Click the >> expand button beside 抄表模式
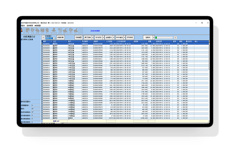235x145 pixels. pyautogui.click(x=43, y=38)
